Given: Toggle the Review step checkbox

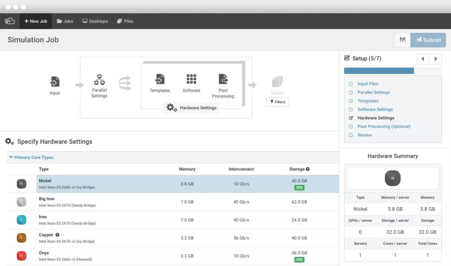Looking at the screenshot, I should point(351,135).
